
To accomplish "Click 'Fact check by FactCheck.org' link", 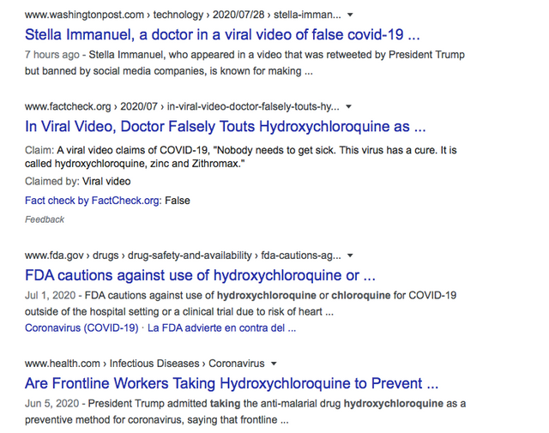I will (x=92, y=201).
